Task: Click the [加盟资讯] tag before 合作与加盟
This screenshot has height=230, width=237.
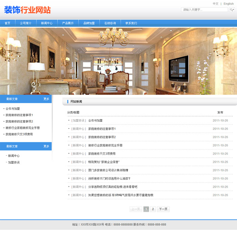Action: click(x=79, y=120)
